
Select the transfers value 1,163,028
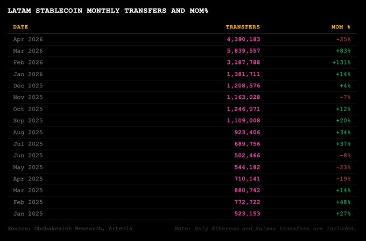[243, 97]
